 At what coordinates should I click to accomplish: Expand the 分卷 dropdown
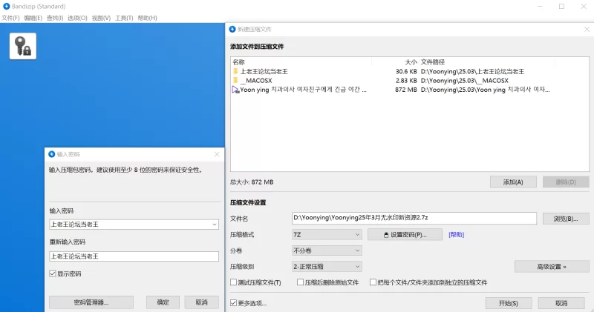point(327,250)
